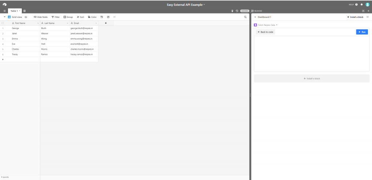Open the search records magnifier
The image size is (372, 180).
click(245, 17)
